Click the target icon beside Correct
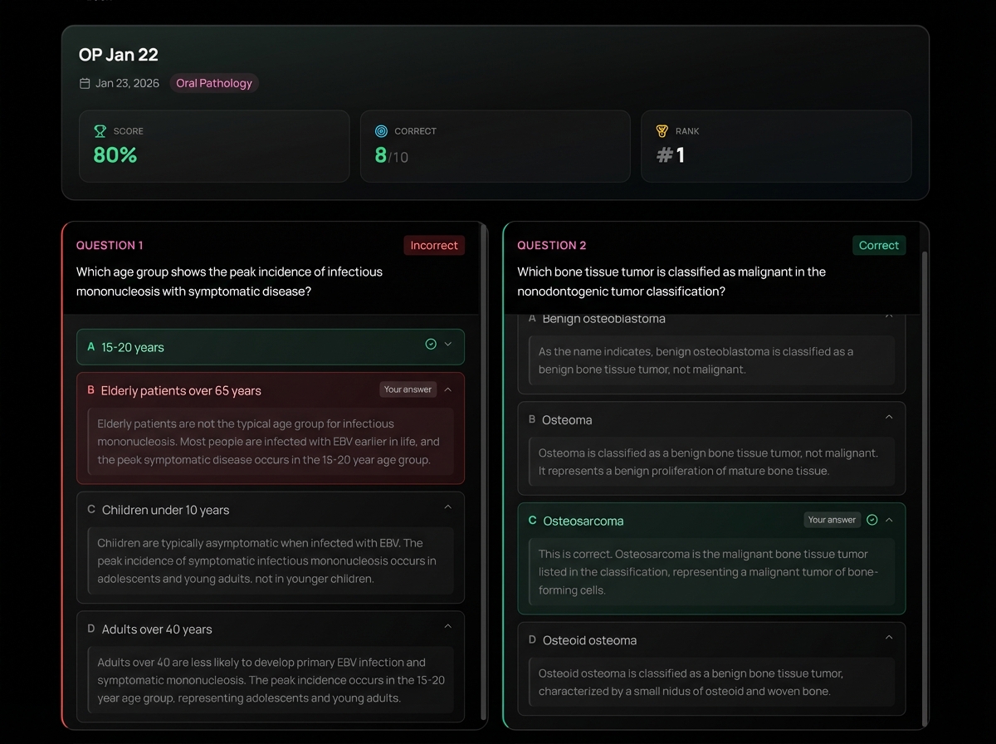The width and height of the screenshot is (996, 744). pyautogui.click(x=381, y=131)
